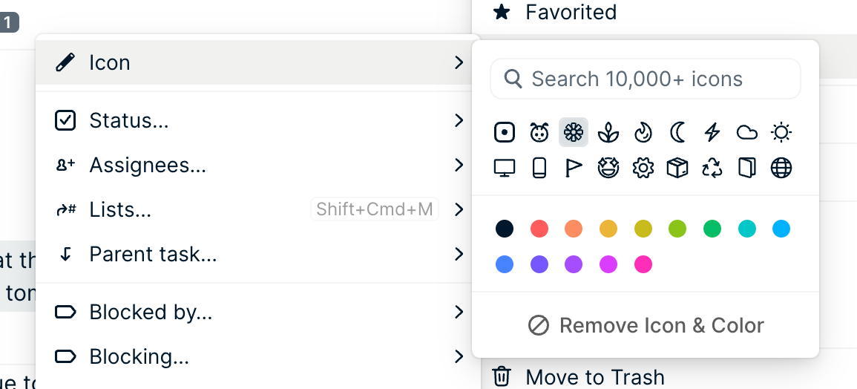Open the Lists menu entry
Screen dimensions: 857x389
[x=120, y=210]
